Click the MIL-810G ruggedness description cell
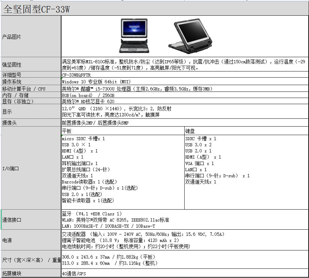The image size is (309, 278). tap(185, 65)
